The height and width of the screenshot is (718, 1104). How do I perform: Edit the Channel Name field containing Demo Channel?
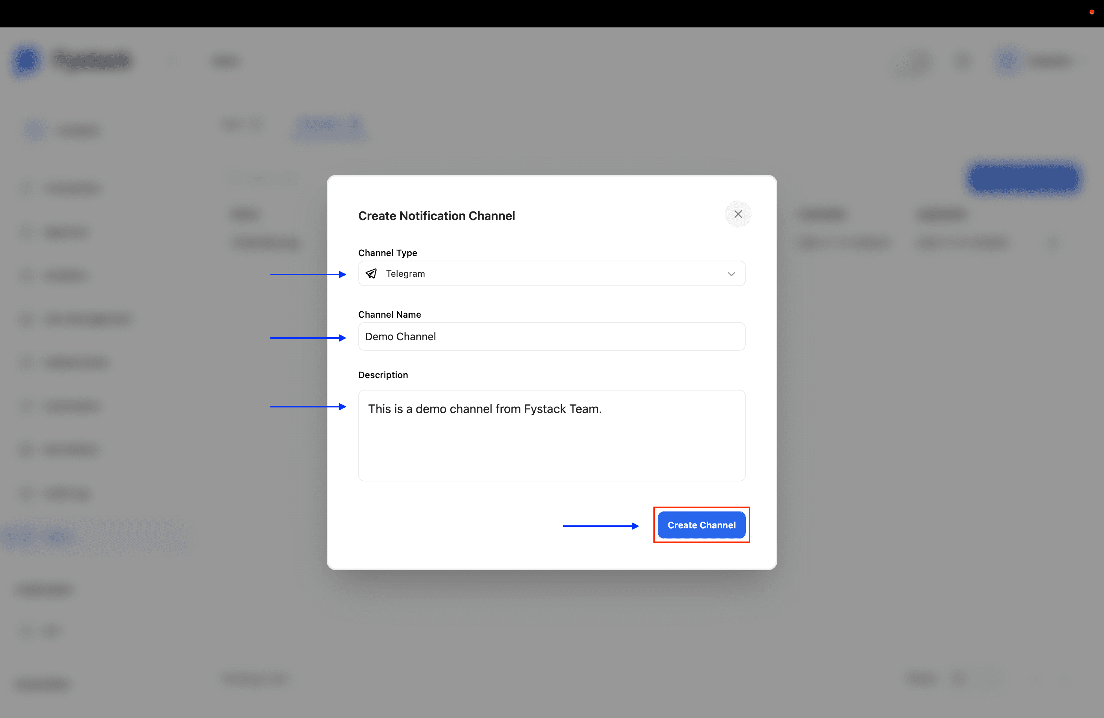[551, 336]
